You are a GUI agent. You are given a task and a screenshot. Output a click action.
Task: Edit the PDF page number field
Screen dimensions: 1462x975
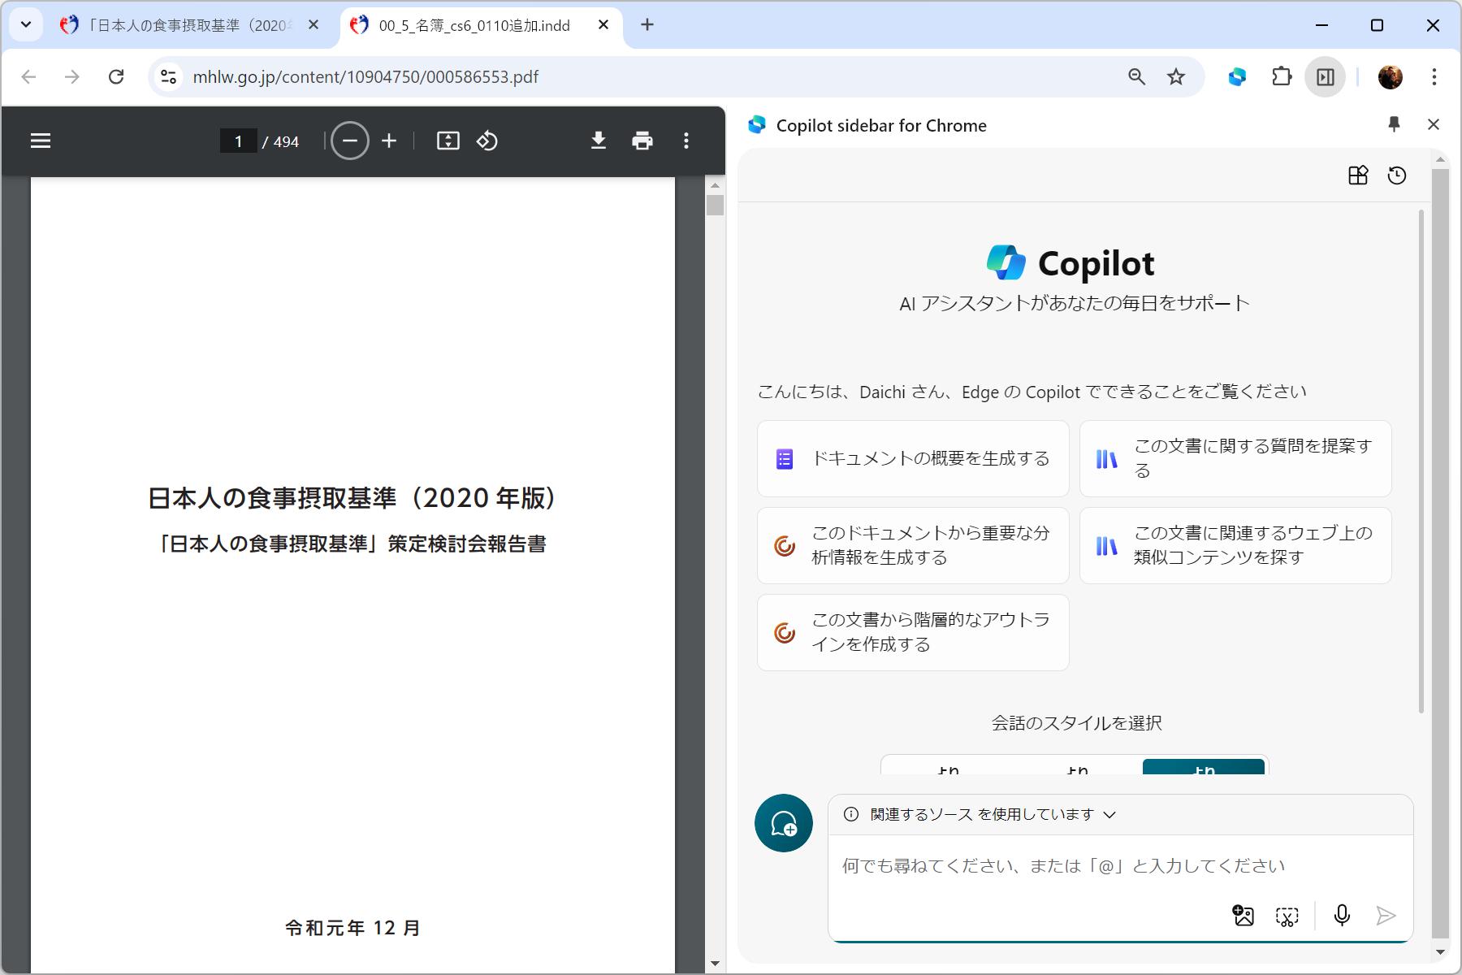[239, 141]
